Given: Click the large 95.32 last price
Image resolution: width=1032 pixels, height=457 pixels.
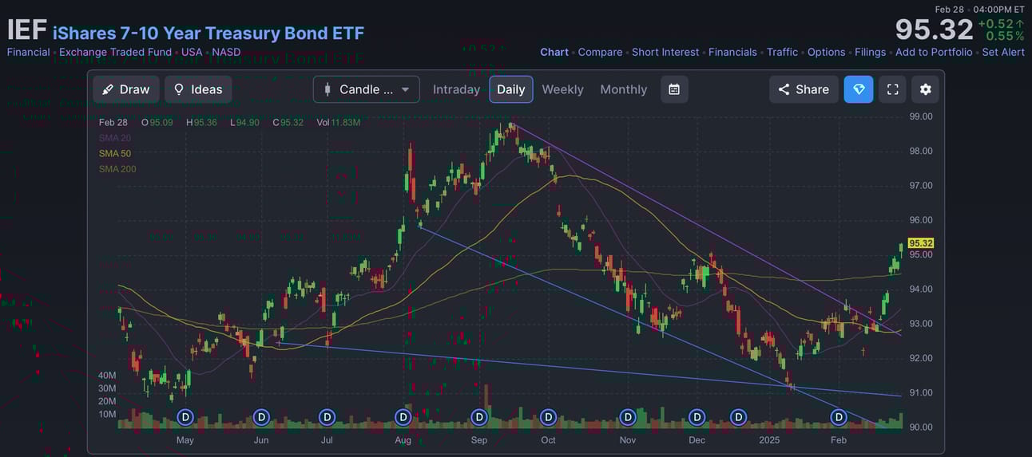Looking at the screenshot, I should (x=934, y=30).
